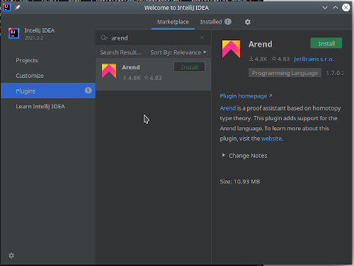This screenshot has width=354, height=266.
Task: Select Plugins in the sidebar
Action: [x=48, y=91]
